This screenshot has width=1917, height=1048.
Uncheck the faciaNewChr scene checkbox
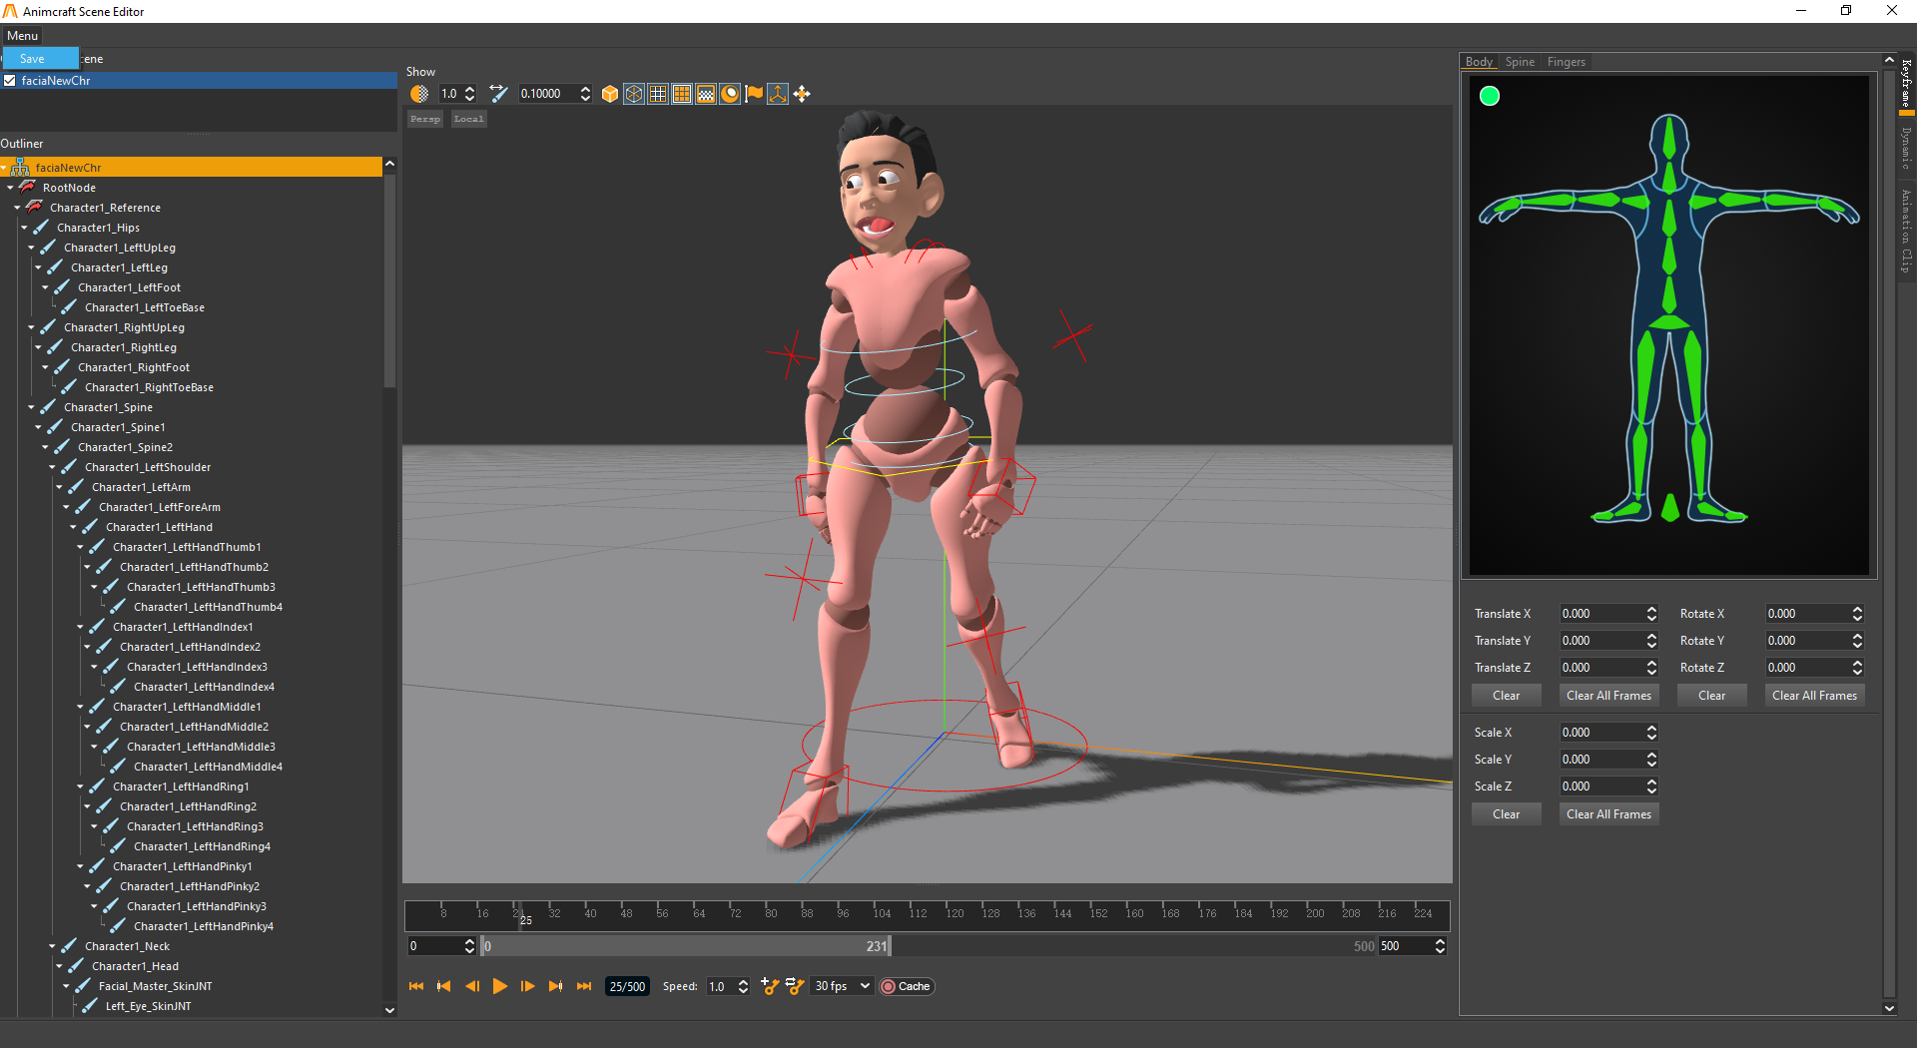10,81
